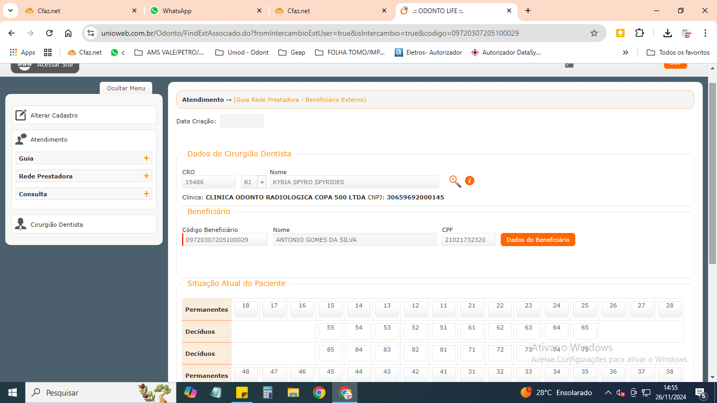Open the Windows Start menu
Viewport: 717px width, 403px height.
click(13, 393)
